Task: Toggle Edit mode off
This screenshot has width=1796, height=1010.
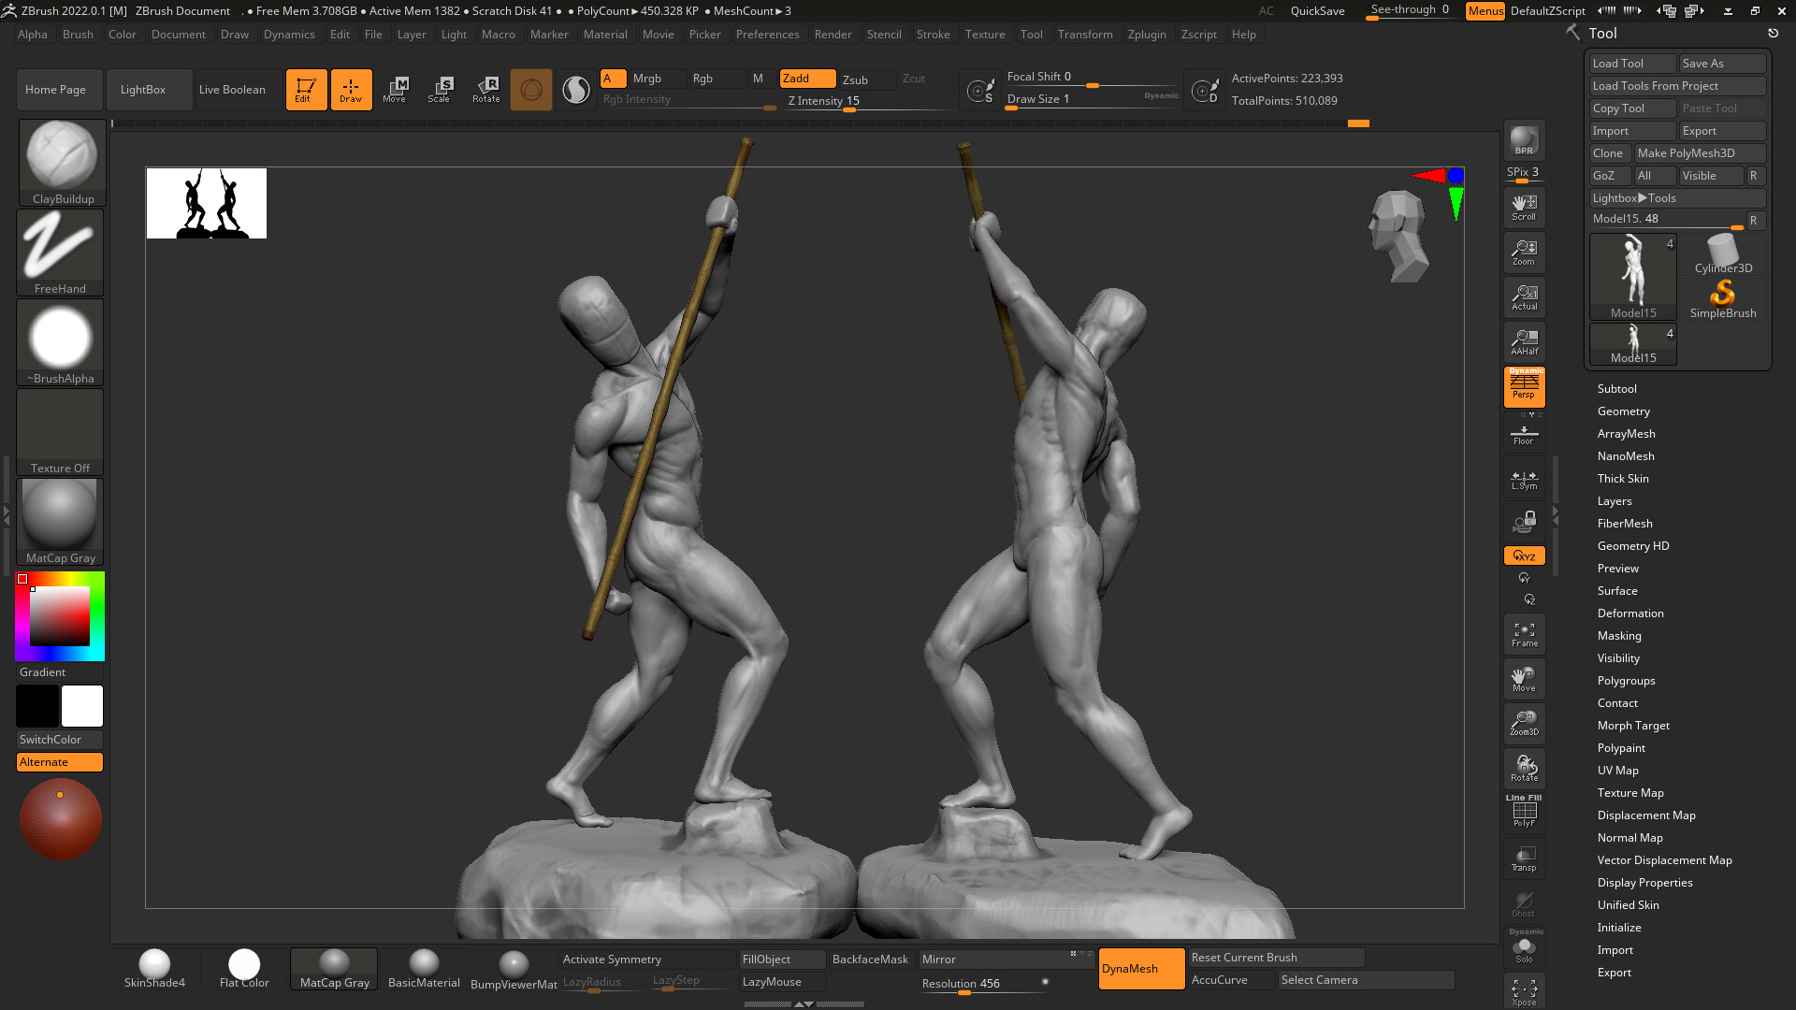Action: (x=306, y=89)
